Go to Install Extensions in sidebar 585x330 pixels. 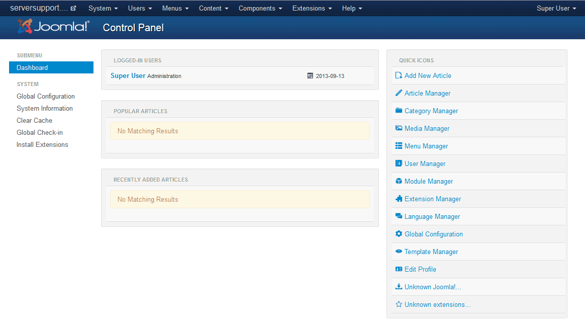pyautogui.click(x=42, y=145)
